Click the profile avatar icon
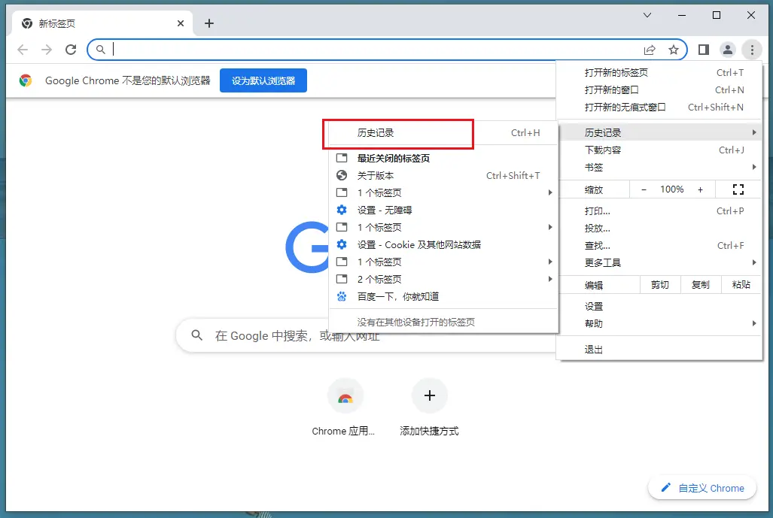Viewport: 773px width, 518px height. pos(727,49)
